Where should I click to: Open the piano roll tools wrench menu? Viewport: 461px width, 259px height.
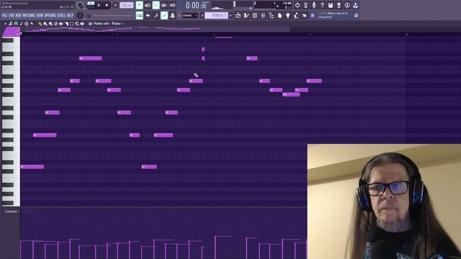[x=10, y=23]
